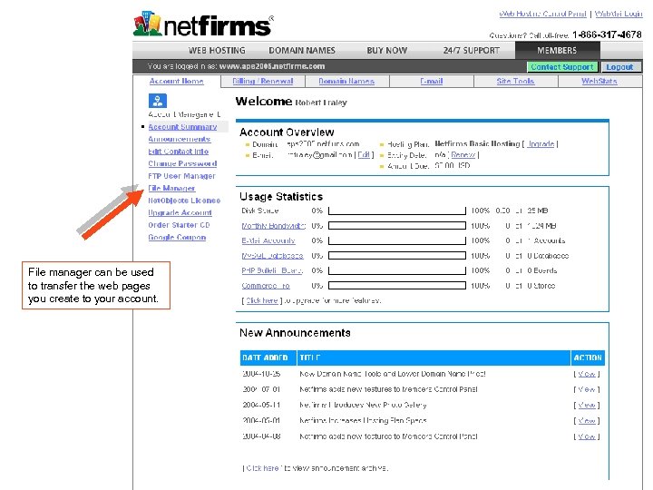
Task: Click the 'Netfirms Basic Hosting' plan text
Action: pos(477,143)
